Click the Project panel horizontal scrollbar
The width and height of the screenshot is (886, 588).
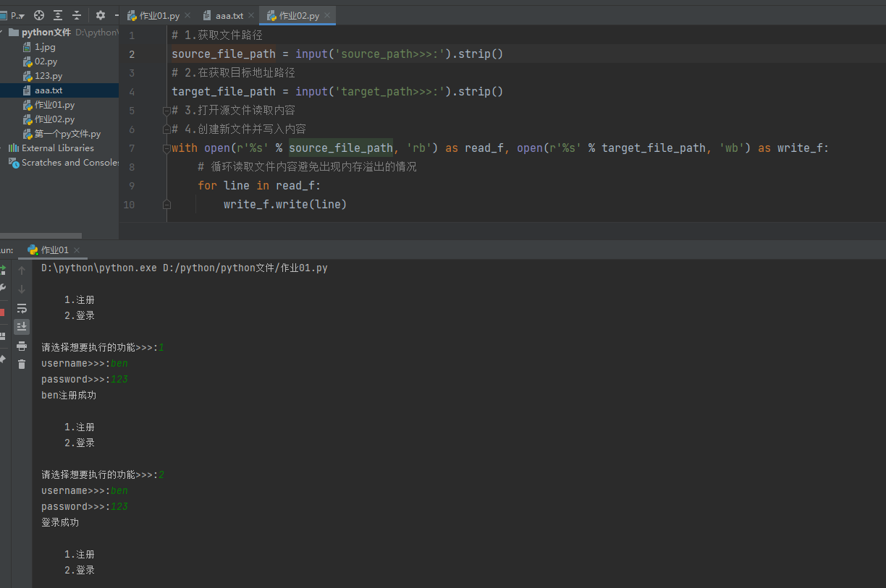(x=41, y=236)
